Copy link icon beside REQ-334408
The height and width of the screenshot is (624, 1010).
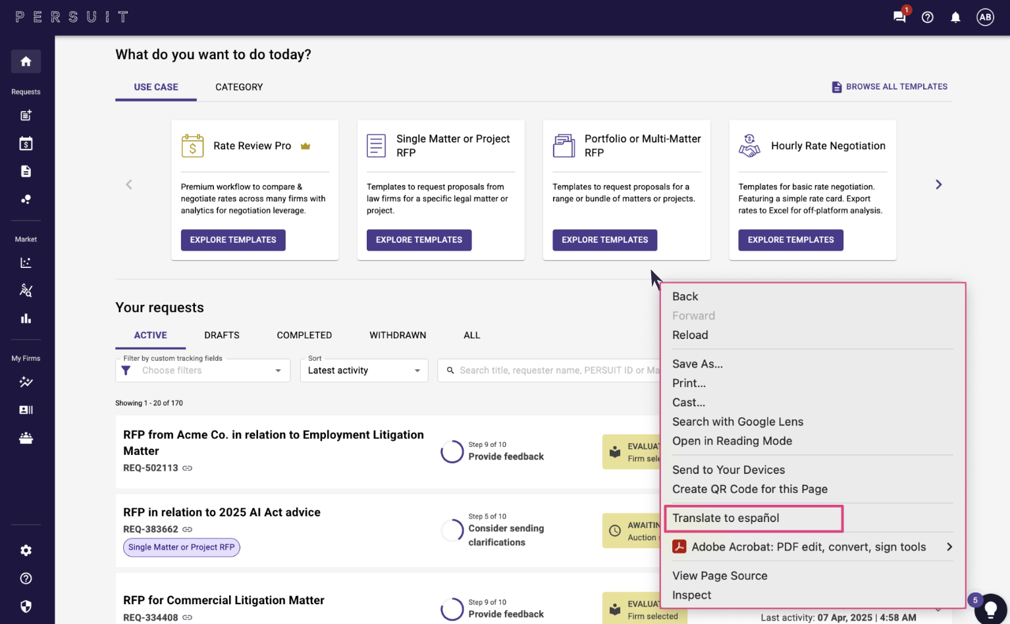coord(188,617)
